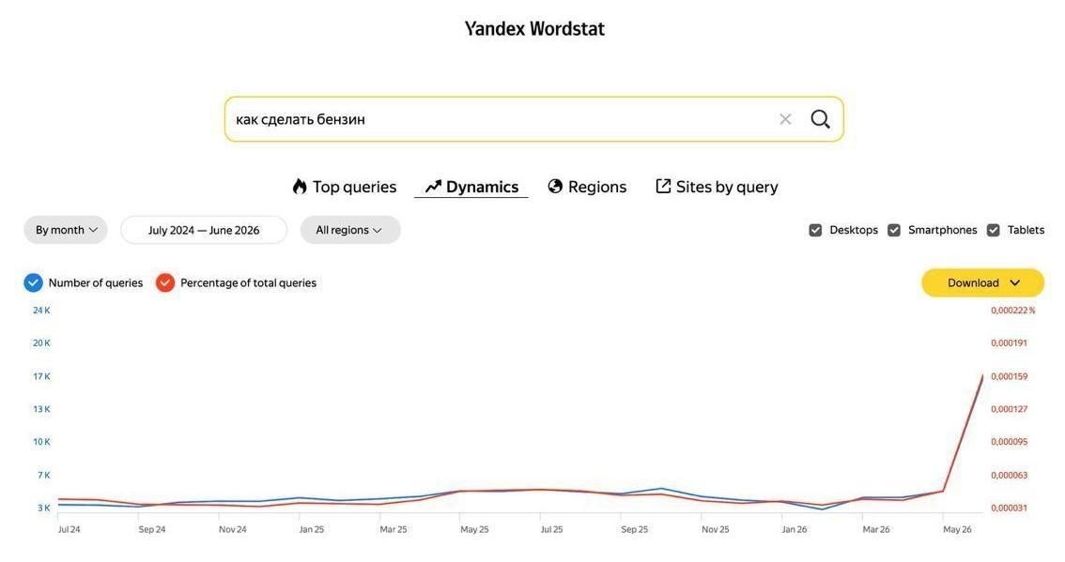Click the magnifier search icon
Viewport: 1065px width, 562px height.
pos(820,119)
